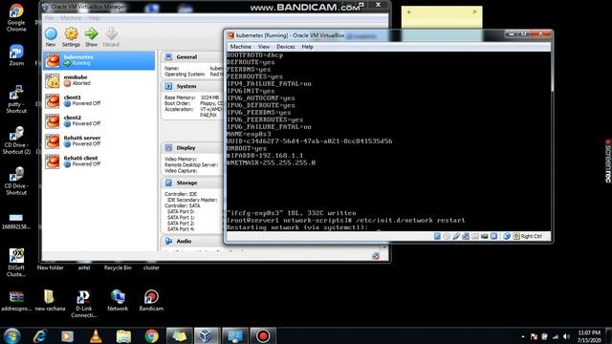Click hard disk activity status icon

[437, 236]
